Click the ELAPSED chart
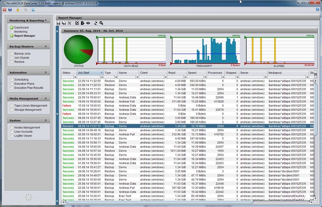This screenshot has width=322, height=207. tap(280, 51)
